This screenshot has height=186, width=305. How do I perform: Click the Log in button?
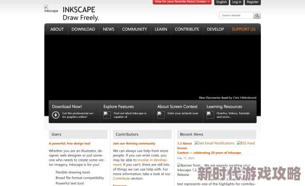(x=237, y=2)
